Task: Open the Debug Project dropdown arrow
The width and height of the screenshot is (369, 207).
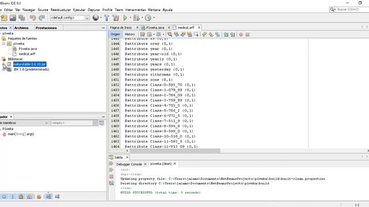Action: 142,18
